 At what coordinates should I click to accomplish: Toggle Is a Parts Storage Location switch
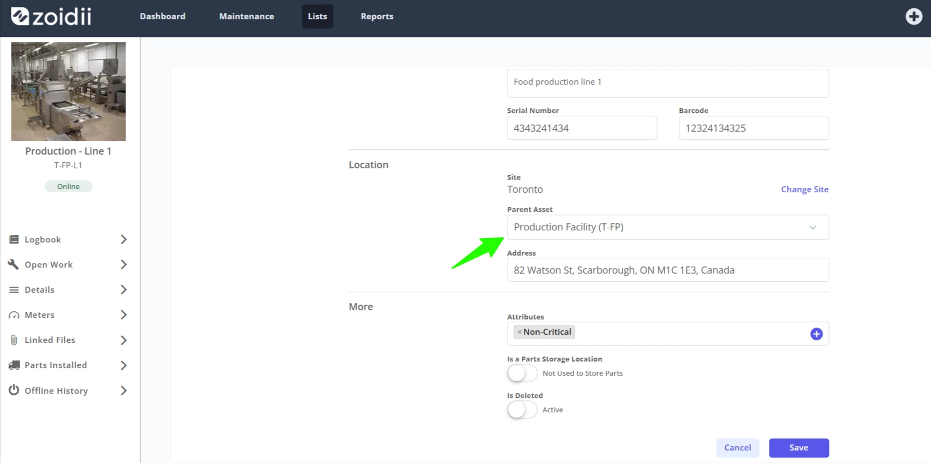(x=522, y=373)
